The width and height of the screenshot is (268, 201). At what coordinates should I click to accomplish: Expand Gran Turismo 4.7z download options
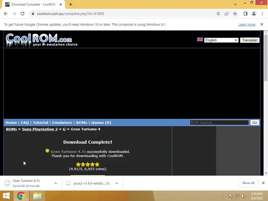(56, 183)
